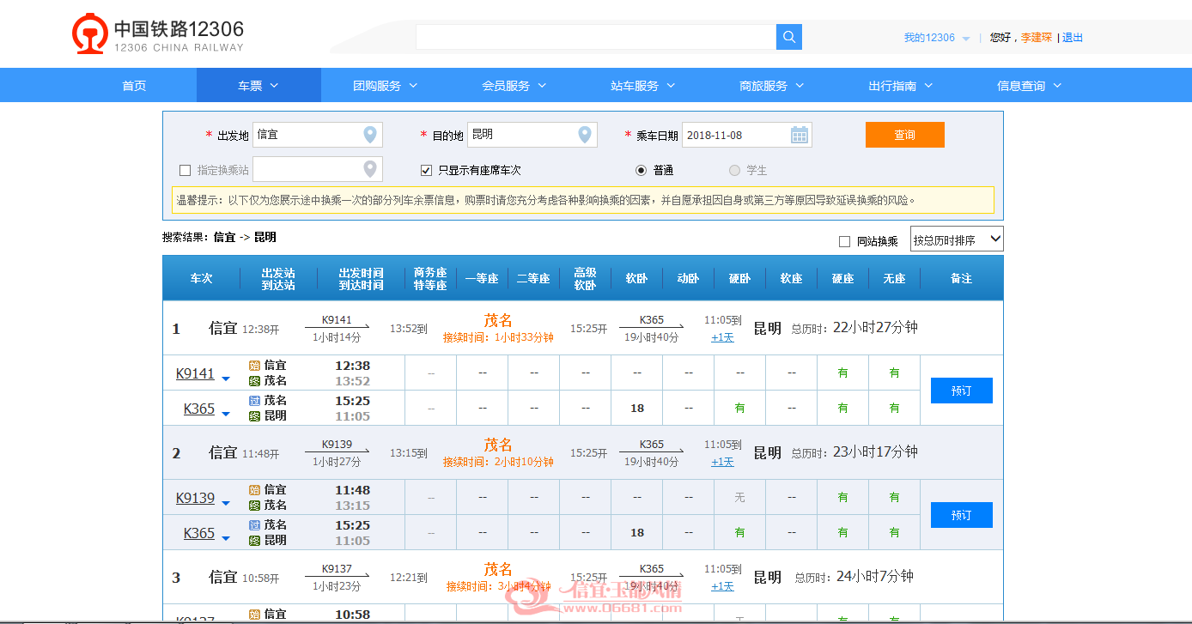Click the 目的地 input field
Image resolution: width=1192 pixels, height=624 pixels.
[532, 135]
